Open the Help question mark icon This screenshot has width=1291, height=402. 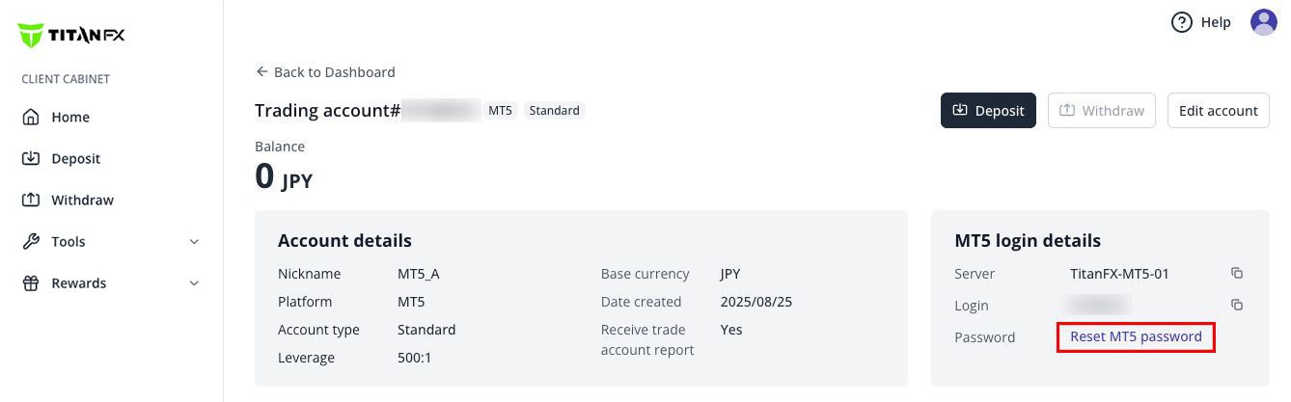click(x=1181, y=22)
